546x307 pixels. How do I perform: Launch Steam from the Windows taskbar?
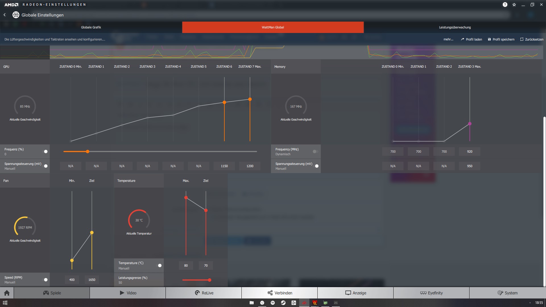[x=283, y=303]
